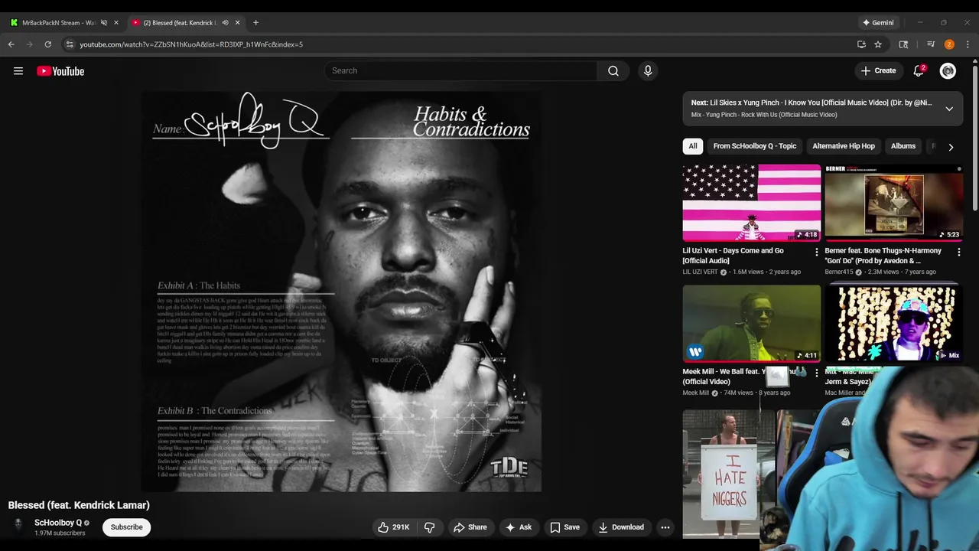Open the ScHoolboy Q channel name link

pyautogui.click(x=58, y=523)
